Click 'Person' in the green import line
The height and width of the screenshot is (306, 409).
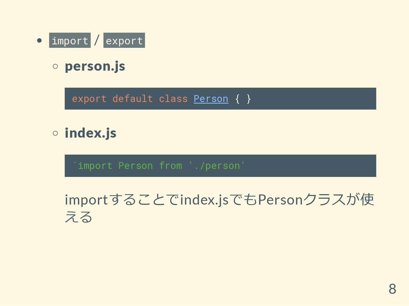click(136, 166)
